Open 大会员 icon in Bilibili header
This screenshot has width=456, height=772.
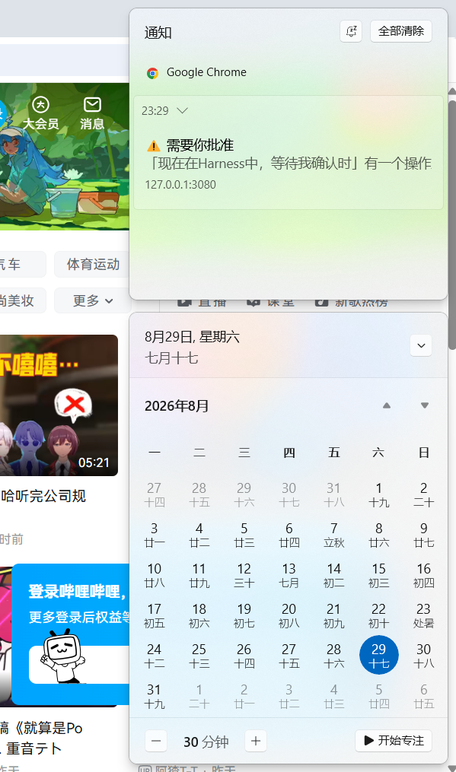pyautogui.click(x=41, y=113)
